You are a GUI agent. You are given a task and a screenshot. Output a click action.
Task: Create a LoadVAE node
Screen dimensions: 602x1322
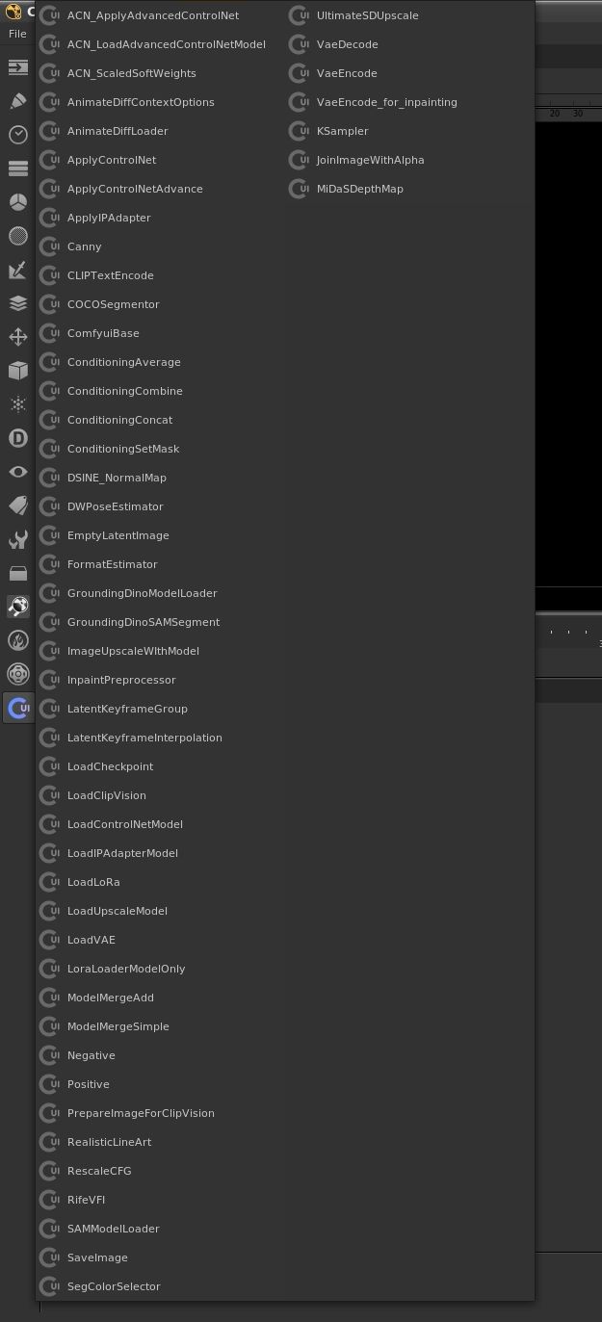[x=91, y=940]
